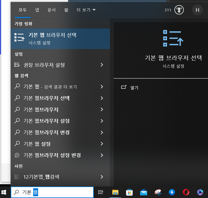The width and height of the screenshot is (208, 198).
Task: Click the search box containing 기본 웹
Action: [52, 192]
